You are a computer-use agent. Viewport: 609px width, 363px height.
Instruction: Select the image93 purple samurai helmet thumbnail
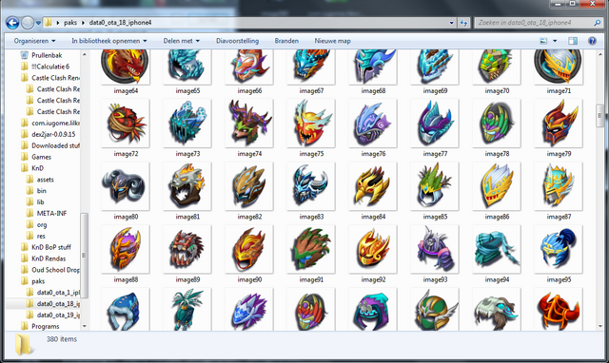pos(435,249)
